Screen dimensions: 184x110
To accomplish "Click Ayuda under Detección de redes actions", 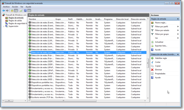I will click(158, 78).
